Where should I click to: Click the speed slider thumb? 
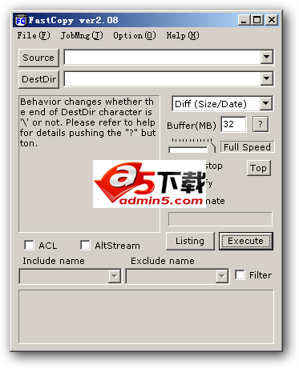[x=212, y=147]
